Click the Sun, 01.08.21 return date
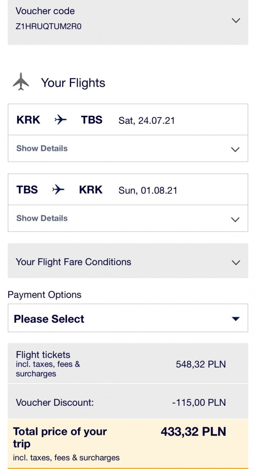 [x=148, y=190]
